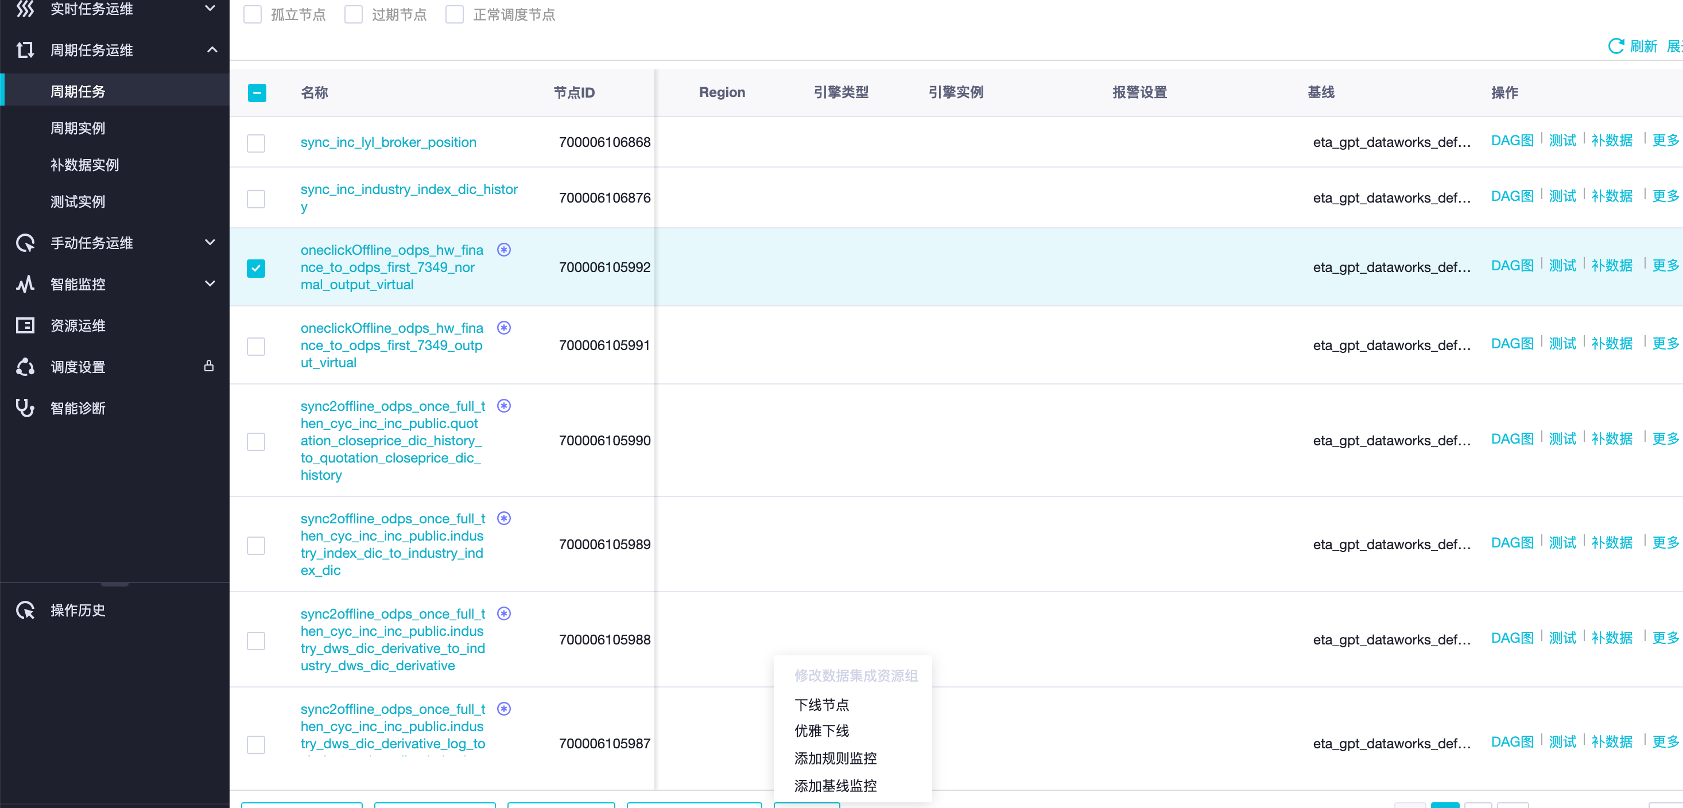This screenshot has width=1683, height=808.
Task: Open the 周期实例 sidebar item
Action: pyautogui.click(x=77, y=128)
